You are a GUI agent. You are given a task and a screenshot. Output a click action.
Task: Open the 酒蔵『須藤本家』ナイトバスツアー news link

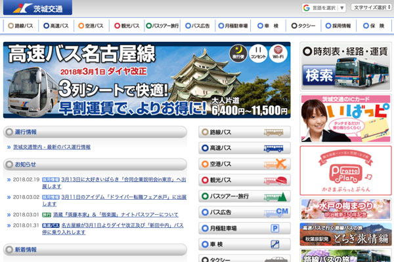click(116, 215)
